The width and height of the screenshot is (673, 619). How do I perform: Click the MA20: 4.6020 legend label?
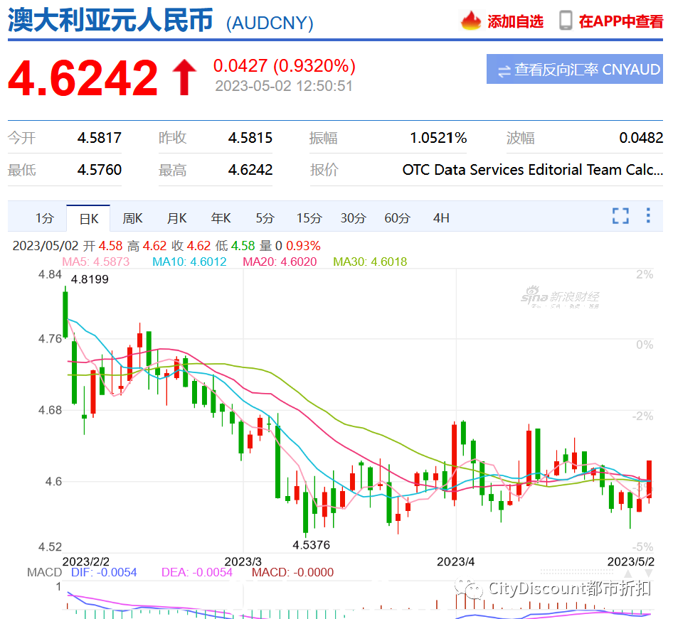click(x=280, y=262)
